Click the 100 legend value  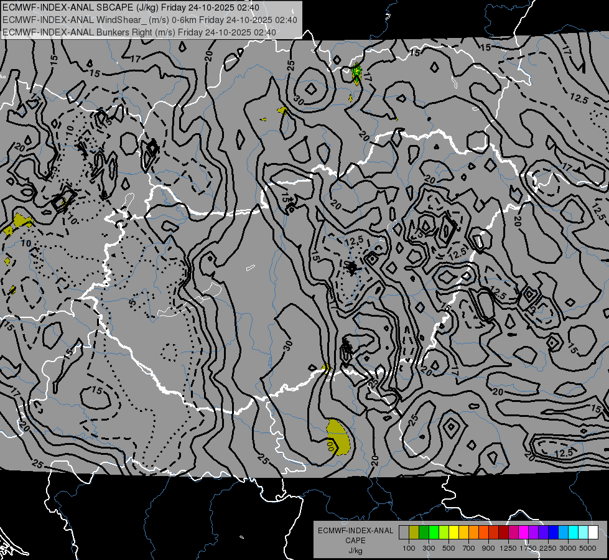tap(409, 548)
